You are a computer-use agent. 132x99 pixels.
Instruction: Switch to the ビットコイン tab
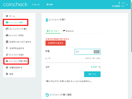coord(53,31)
